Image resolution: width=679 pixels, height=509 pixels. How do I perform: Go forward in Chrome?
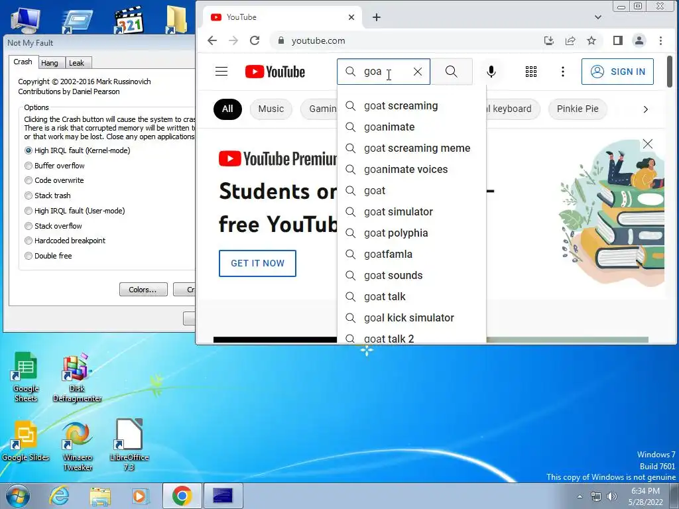233,40
